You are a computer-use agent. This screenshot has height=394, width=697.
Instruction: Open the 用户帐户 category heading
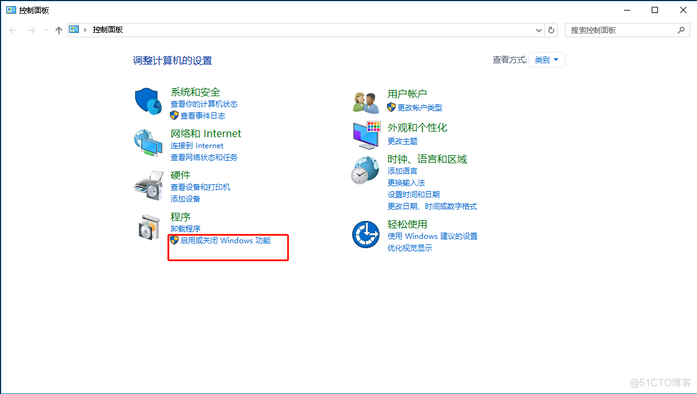407,94
